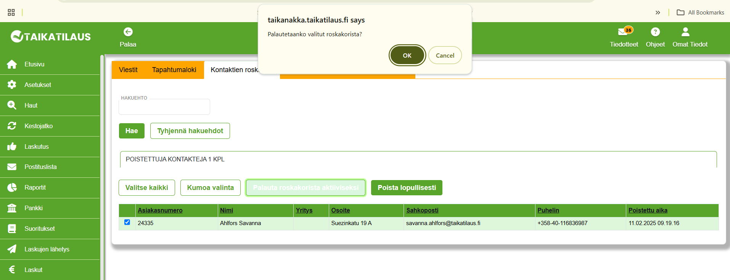Focus the Hakuehto input field

pyautogui.click(x=164, y=107)
